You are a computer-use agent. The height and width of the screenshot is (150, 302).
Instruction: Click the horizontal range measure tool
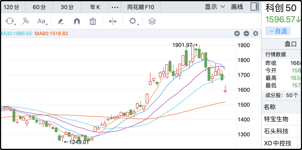tap(113, 21)
